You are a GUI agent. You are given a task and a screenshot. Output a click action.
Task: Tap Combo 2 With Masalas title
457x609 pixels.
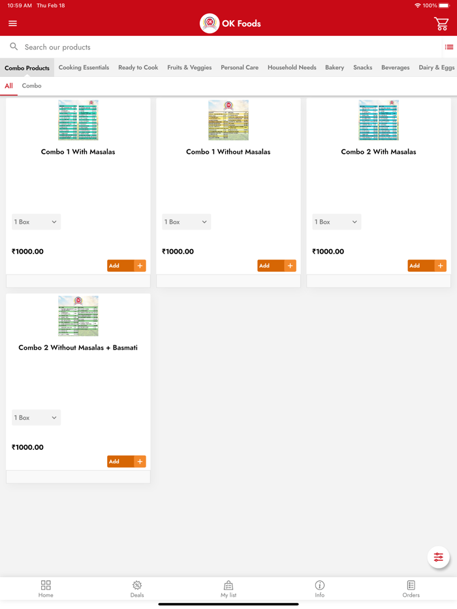coord(379,152)
